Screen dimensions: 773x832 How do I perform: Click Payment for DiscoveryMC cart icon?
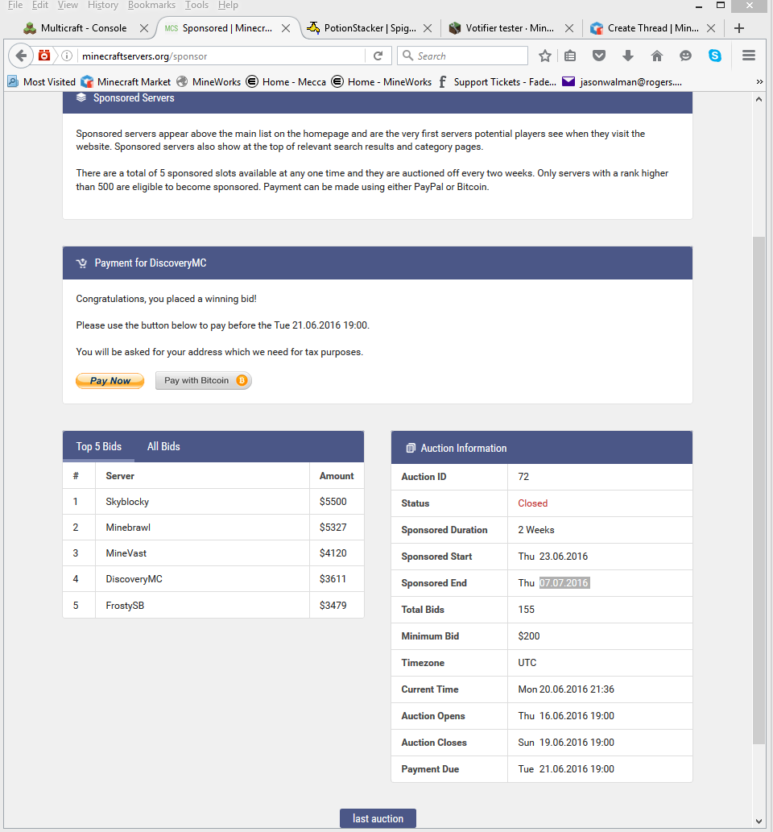81,263
